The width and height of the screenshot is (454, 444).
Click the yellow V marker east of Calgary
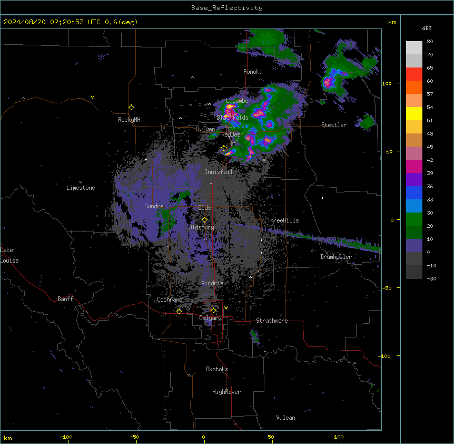tap(226, 308)
